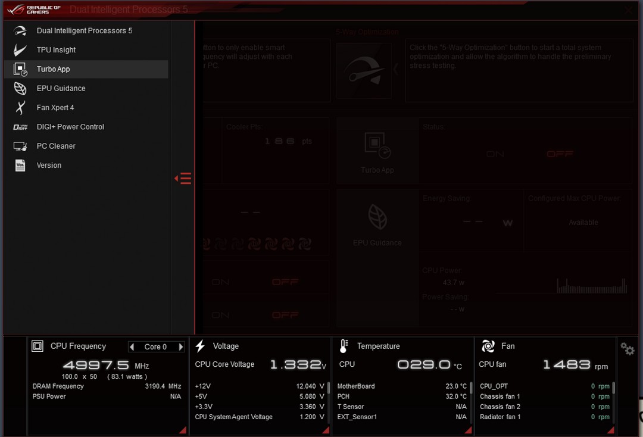Click the 5-Way Optimization gauge button
Screen dimensions: 643x437
click(364, 71)
